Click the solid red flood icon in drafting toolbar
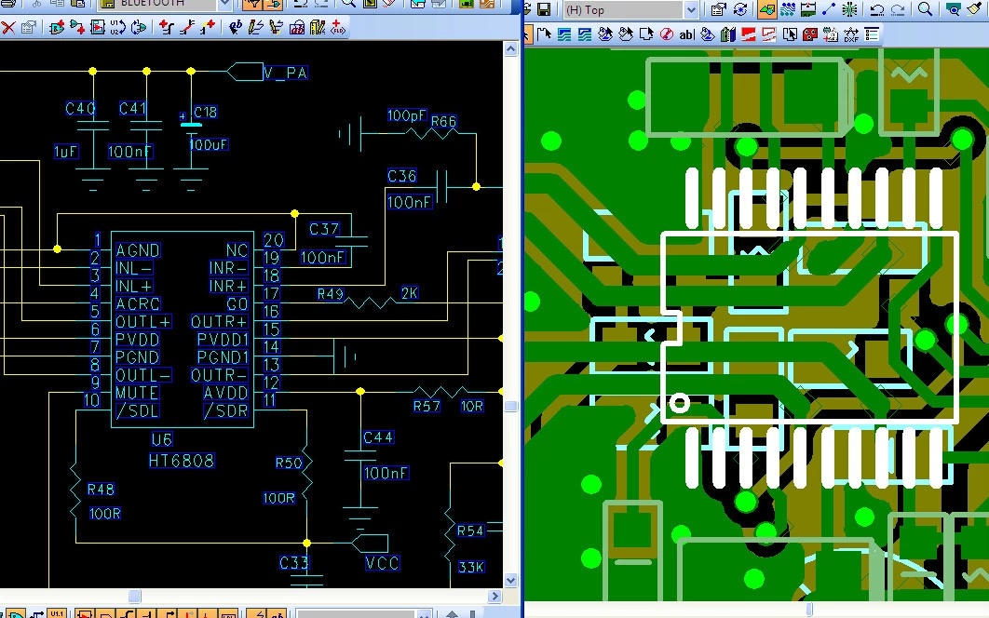The image size is (989, 618). tap(750, 34)
